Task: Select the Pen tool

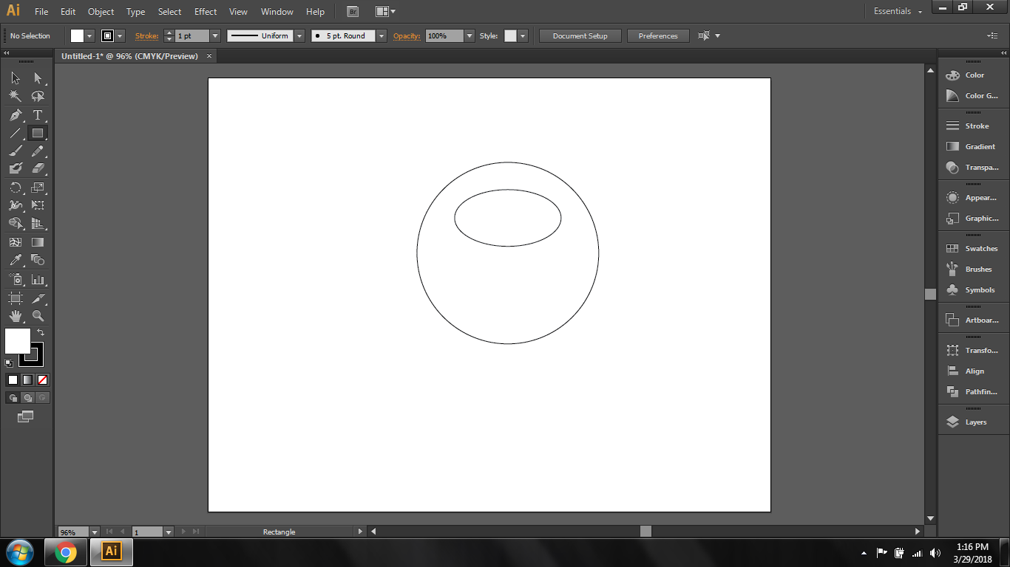Action: (16, 115)
